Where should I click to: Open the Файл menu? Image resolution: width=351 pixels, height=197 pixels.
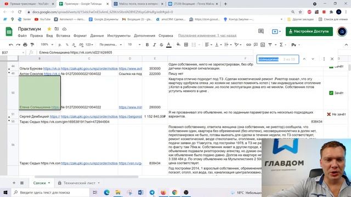(x=22, y=36)
